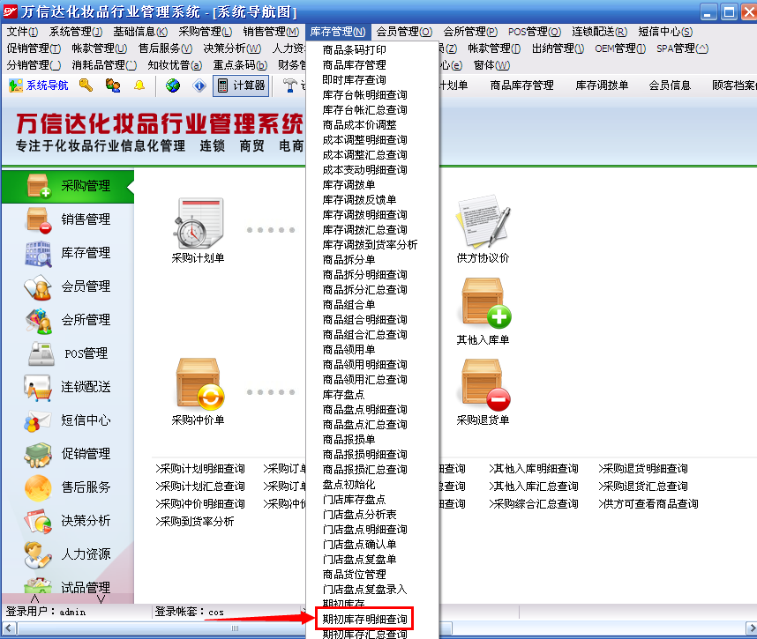Click the hammer tool icon in the toolbar
The image size is (757, 639).
(289, 85)
